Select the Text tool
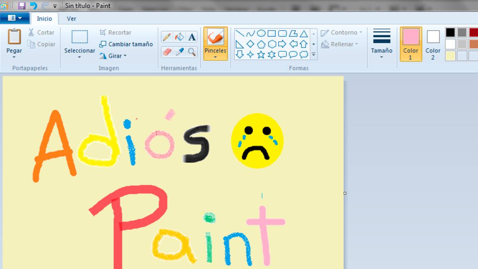Screen dimensions: 478x269 point(192,37)
